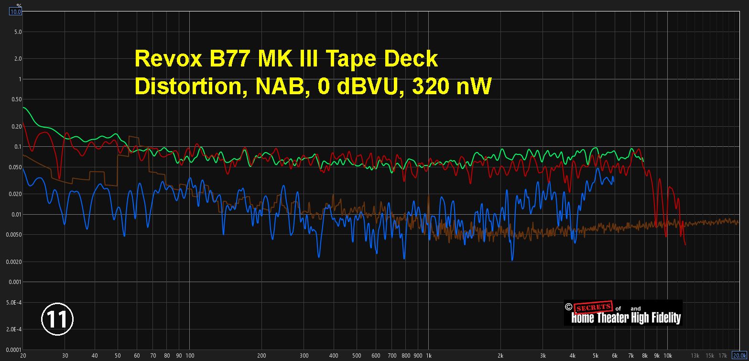This screenshot has width=749, height=361.
Task: Click the 0.001 label on the Y-axis
Action: [x=14, y=282]
